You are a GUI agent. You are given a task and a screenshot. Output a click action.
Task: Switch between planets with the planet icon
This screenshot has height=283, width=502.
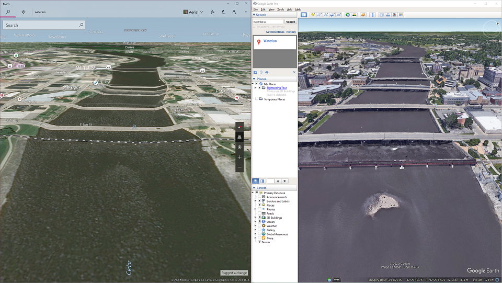(x=363, y=15)
